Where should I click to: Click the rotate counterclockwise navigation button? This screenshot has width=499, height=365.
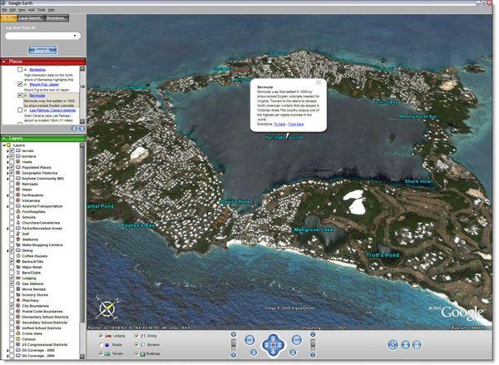tap(249, 339)
